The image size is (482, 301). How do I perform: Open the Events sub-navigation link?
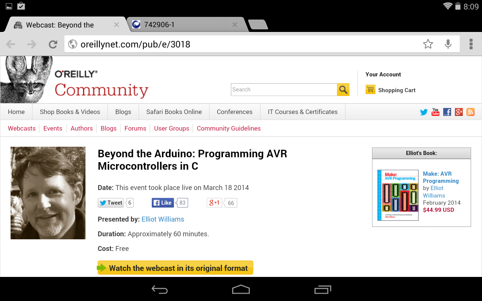click(53, 128)
